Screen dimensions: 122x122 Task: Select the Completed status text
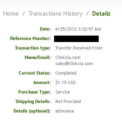tap(66, 73)
